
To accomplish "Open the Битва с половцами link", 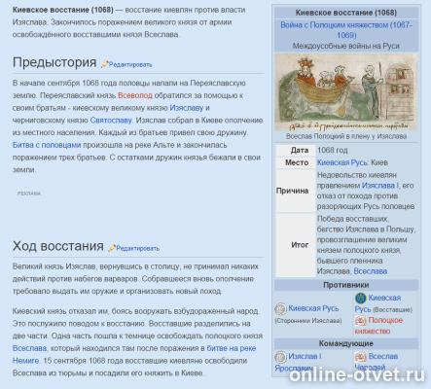I will point(47,145).
